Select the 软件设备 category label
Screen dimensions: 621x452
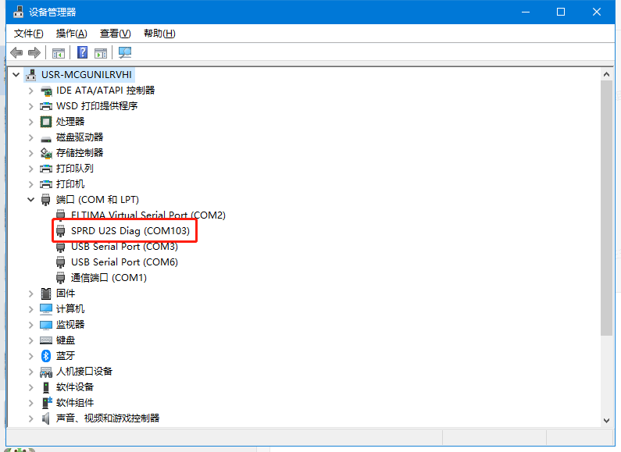(75, 387)
